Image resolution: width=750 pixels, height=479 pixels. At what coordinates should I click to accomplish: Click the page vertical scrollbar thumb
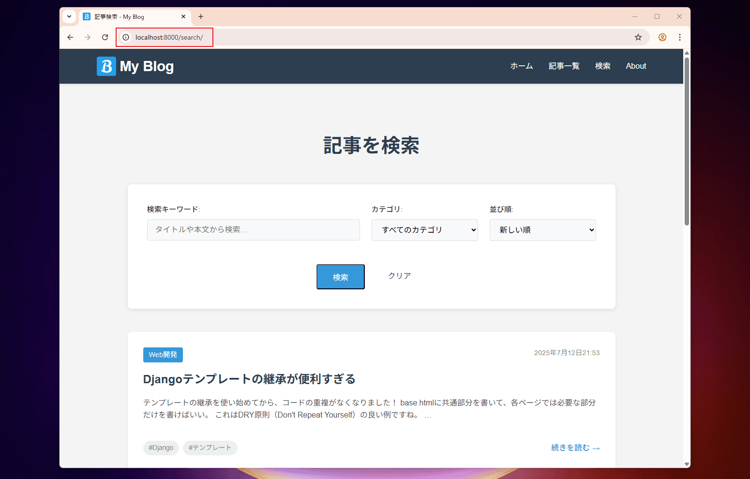(687, 140)
